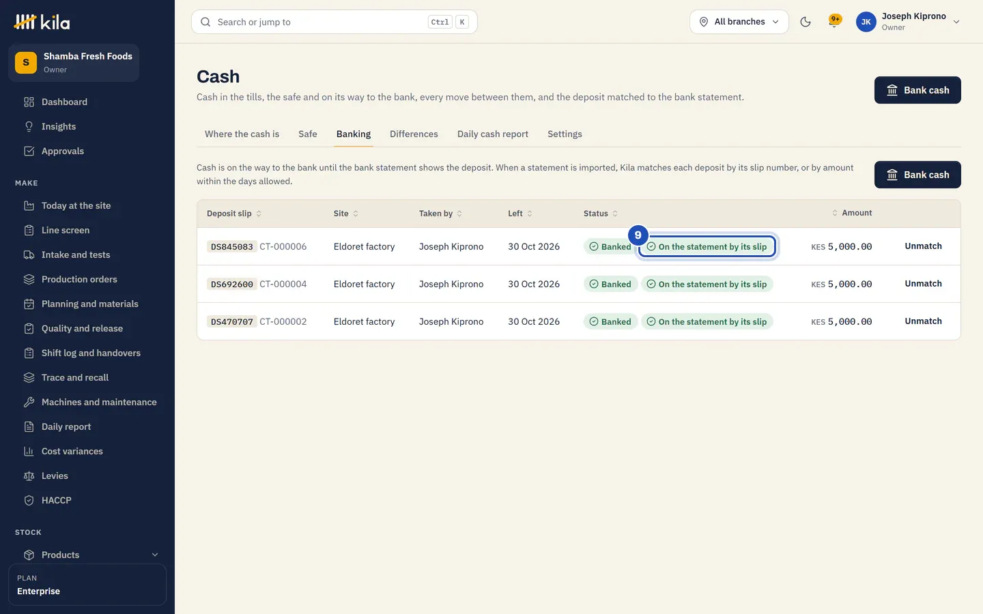Switch to Where the cash is tab
Viewport: 983px width, 614px height.
coord(242,134)
